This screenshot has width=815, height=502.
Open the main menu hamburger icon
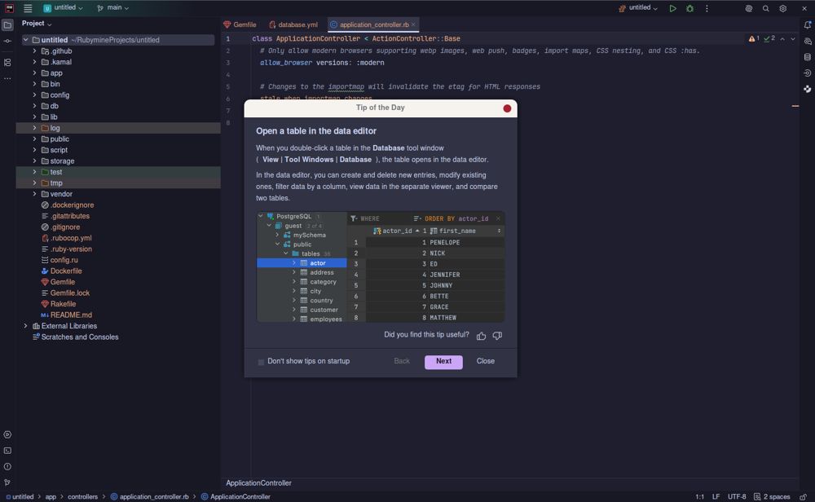pyautogui.click(x=28, y=8)
